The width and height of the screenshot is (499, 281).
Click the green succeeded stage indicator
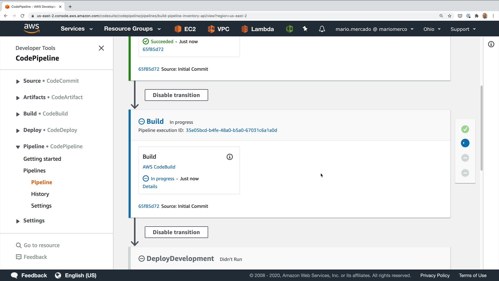(465, 129)
